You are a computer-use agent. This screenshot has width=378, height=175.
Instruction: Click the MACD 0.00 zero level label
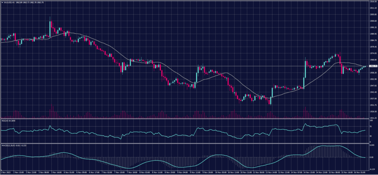click(371, 157)
